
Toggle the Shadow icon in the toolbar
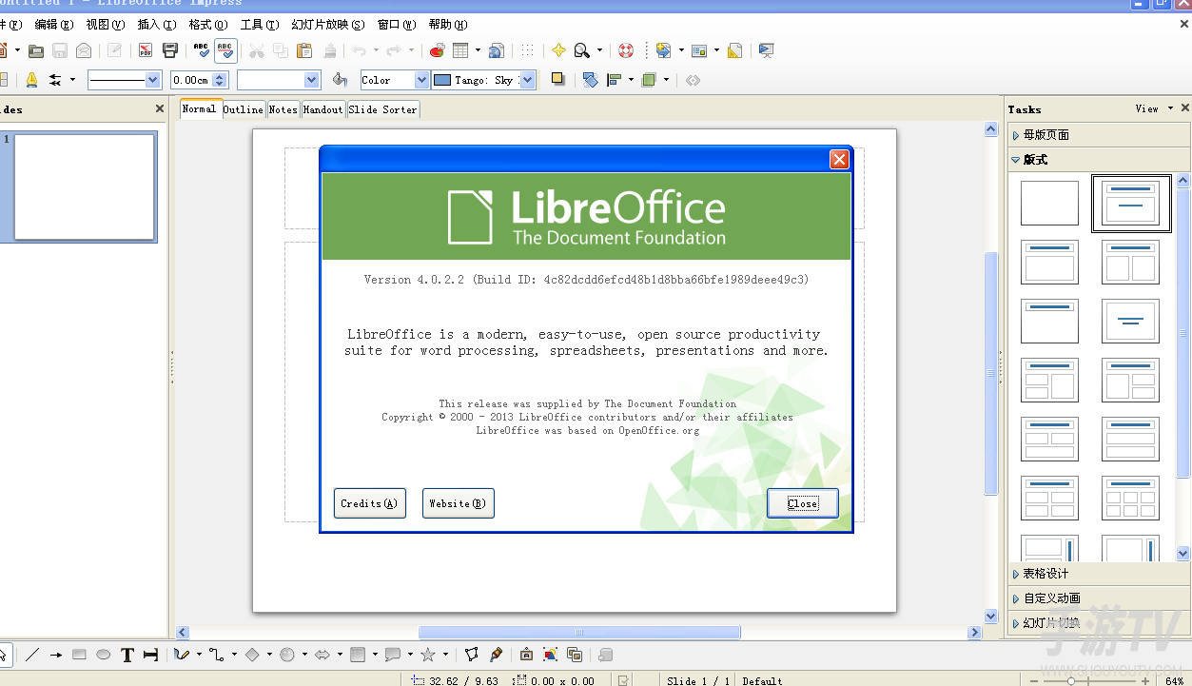[x=558, y=80]
